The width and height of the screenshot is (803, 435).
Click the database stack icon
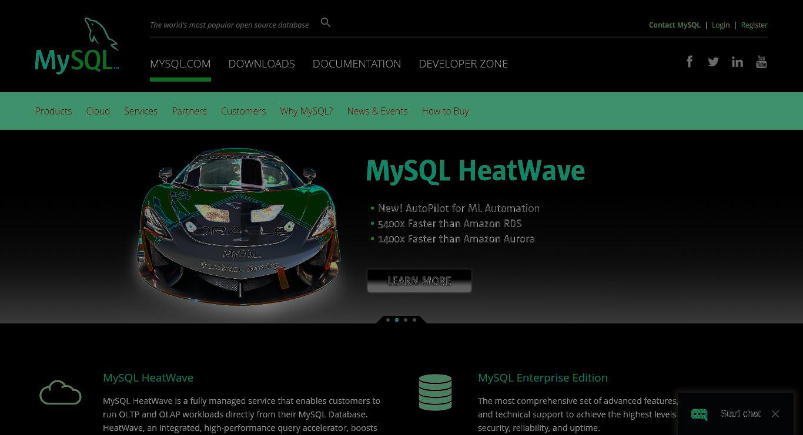coord(435,392)
